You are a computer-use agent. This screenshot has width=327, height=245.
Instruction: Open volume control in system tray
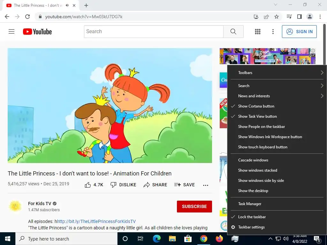(286, 239)
